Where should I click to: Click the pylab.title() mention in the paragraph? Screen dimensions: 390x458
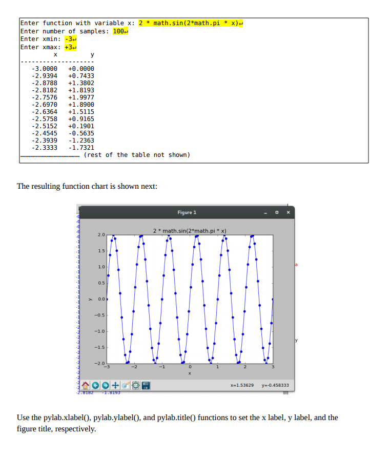pyautogui.click(x=176, y=417)
